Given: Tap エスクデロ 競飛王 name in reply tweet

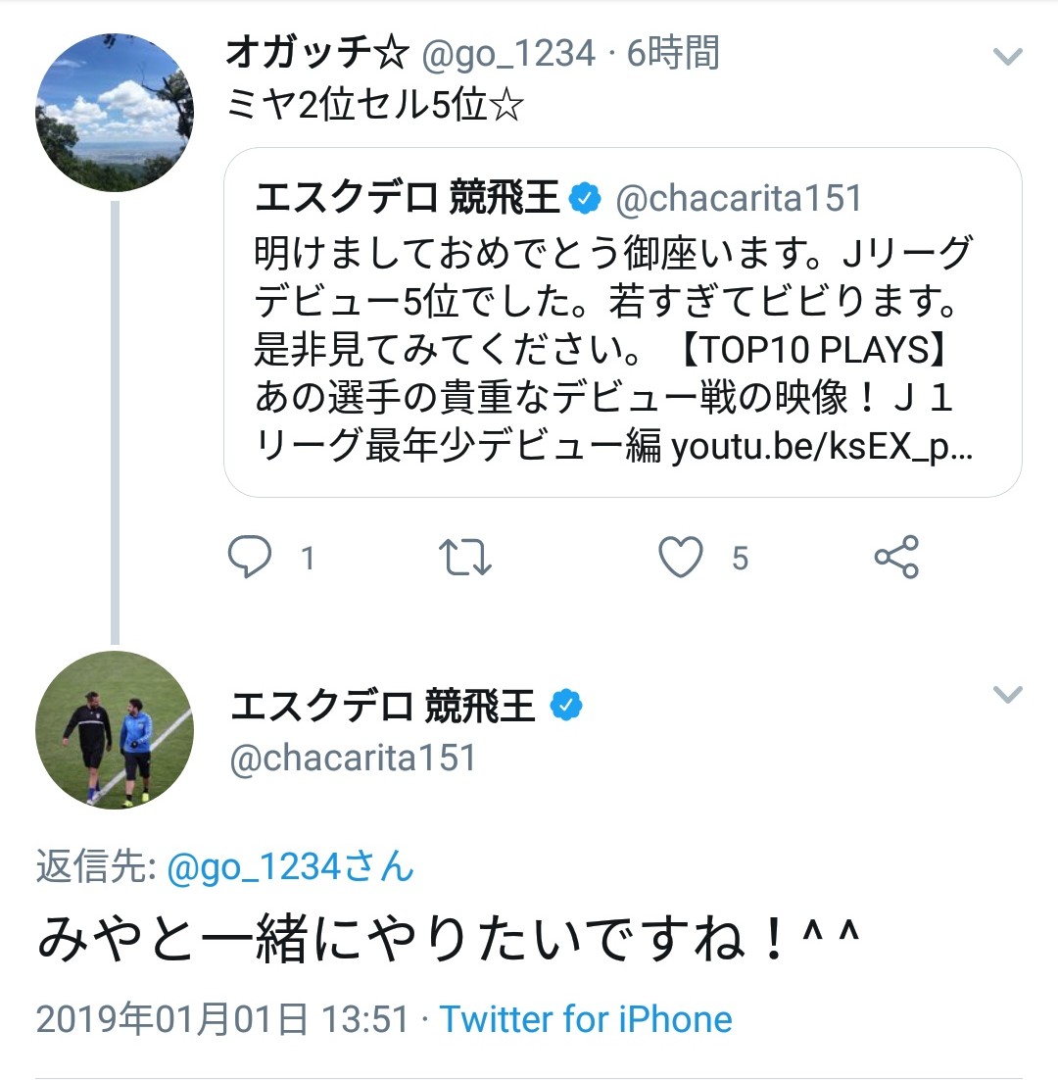Looking at the screenshot, I should [x=383, y=706].
